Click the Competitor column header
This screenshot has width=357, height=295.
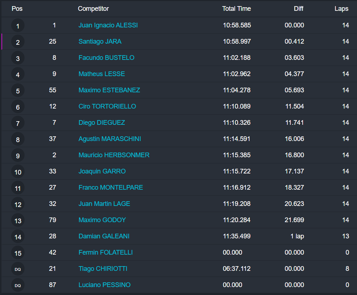(x=93, y=9)
